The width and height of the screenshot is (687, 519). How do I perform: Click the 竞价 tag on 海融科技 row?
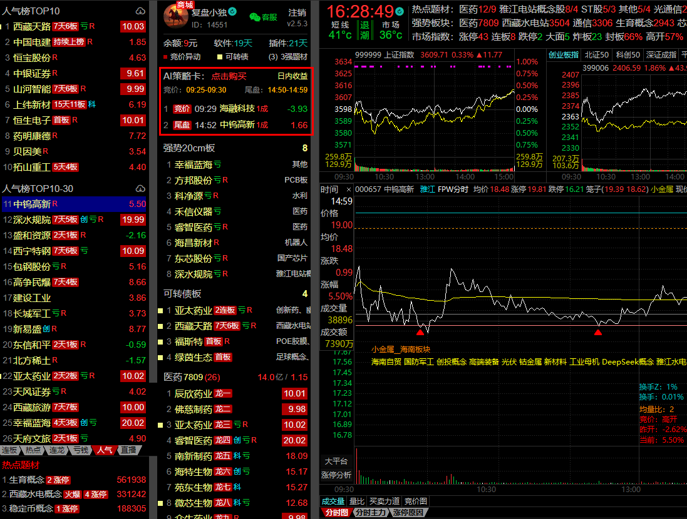pyautogui.click(x=182, y=109)
